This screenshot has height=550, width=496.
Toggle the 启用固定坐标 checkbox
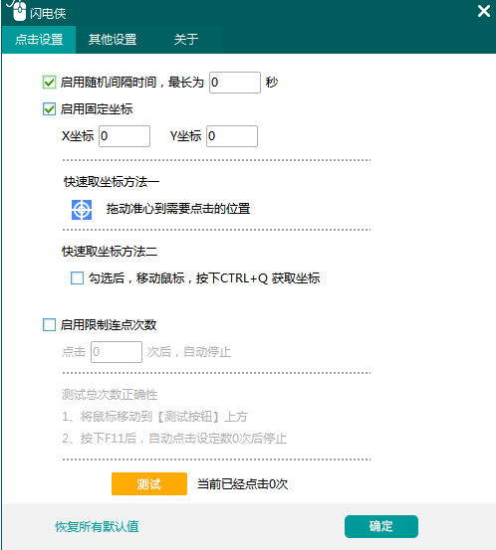click(x=49, y=109)
